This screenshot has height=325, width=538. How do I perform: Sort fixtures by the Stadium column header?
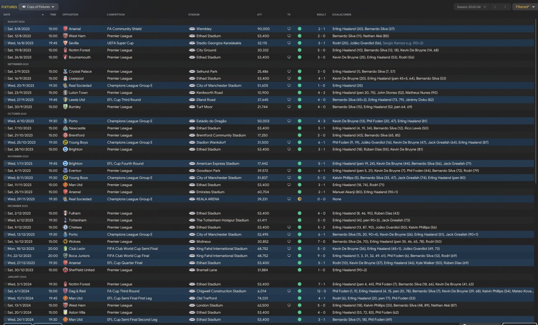point(194,15)
